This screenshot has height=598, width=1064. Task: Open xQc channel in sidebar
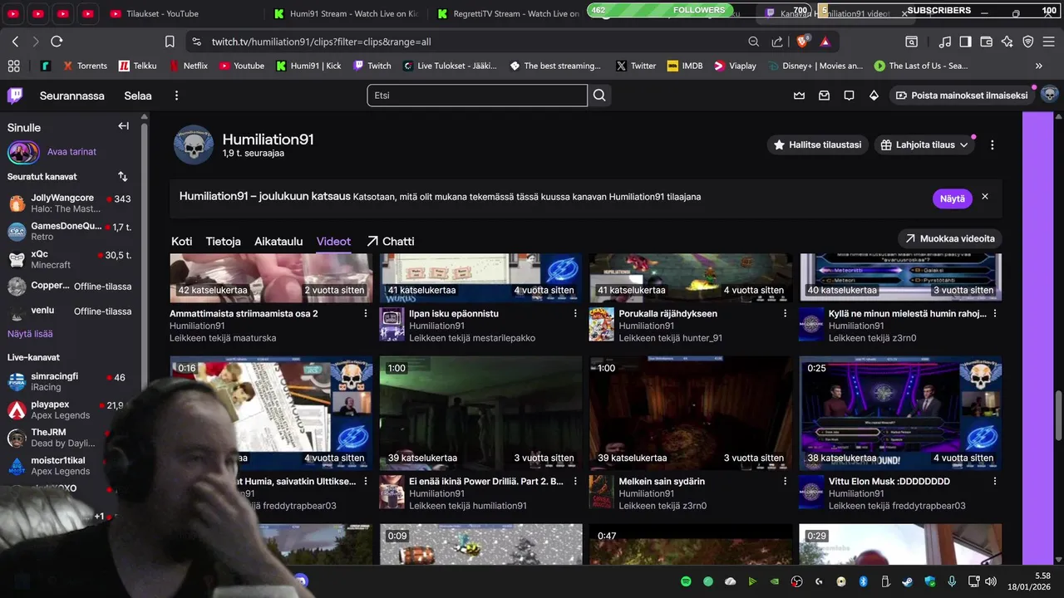point(71,259)
